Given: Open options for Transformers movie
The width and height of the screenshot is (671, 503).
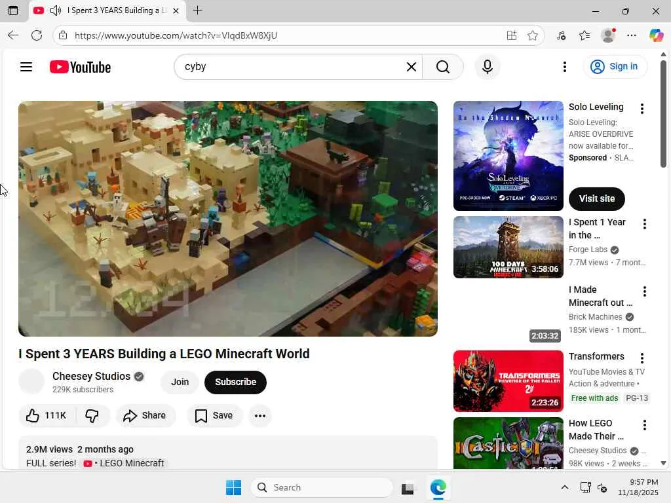Looking at the screenshot, I should [x=642, y=358].
